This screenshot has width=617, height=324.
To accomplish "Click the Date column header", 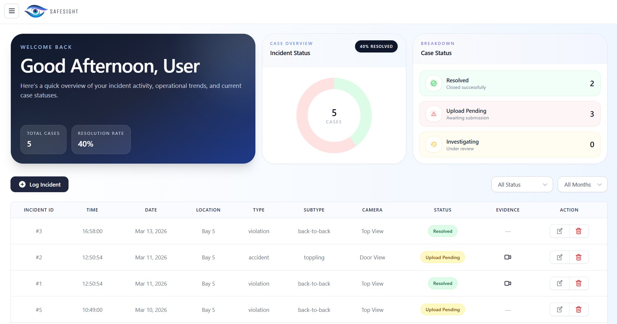I will click(x=151, y=210).
